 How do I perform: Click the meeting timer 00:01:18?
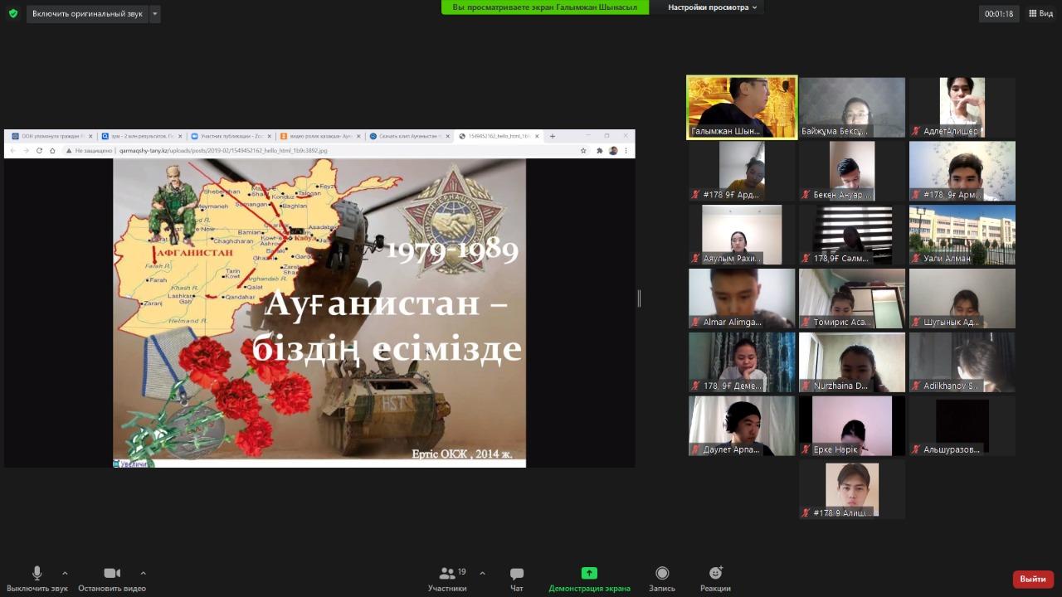point(999,14)
